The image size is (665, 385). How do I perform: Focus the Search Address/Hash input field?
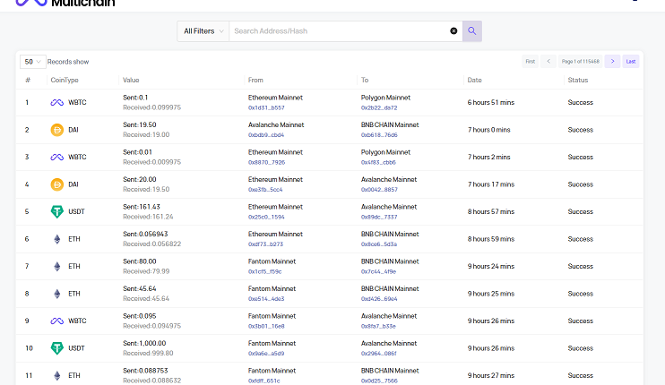pos(339,31)
